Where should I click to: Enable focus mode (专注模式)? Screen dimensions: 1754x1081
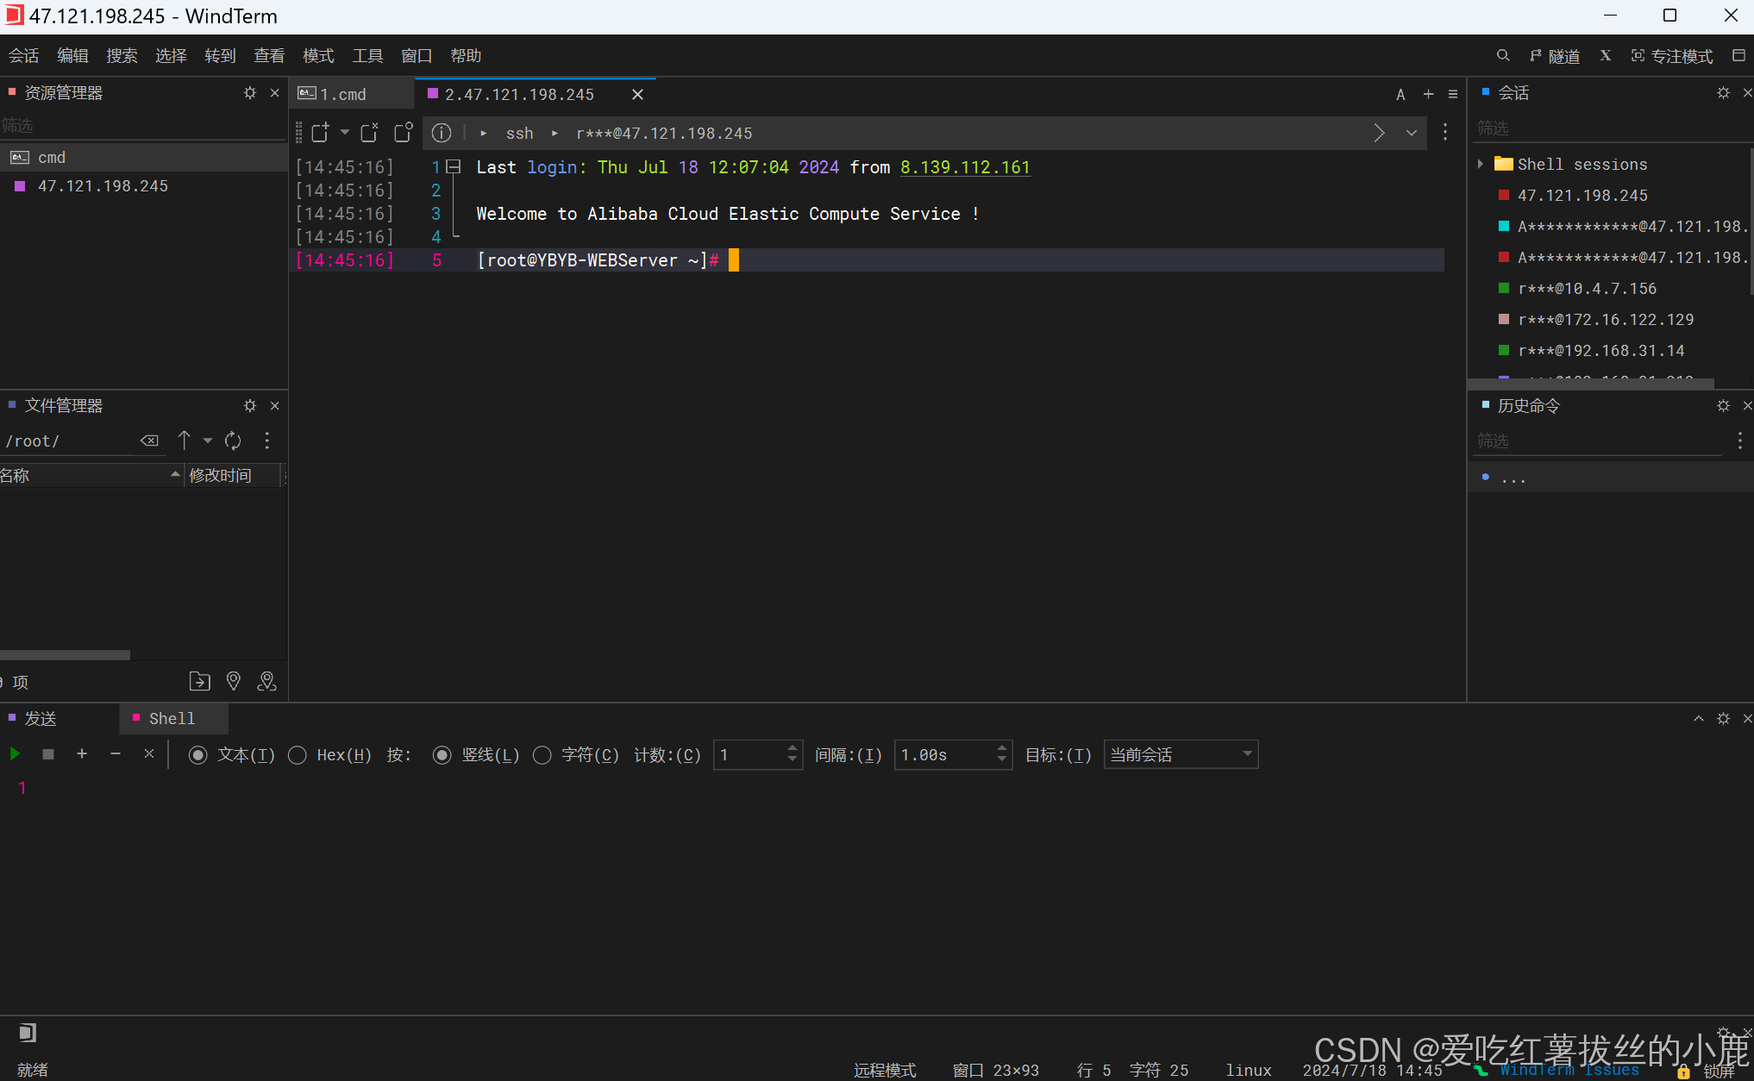point(1672,56)
